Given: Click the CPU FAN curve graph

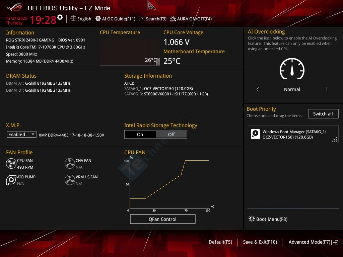Looking at the screenshot, I should coord(169,184).
